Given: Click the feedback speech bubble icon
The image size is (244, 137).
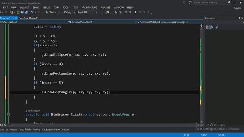Looking at the screenshot, I should coord(190,3).
